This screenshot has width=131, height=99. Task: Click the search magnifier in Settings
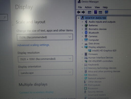5,17
